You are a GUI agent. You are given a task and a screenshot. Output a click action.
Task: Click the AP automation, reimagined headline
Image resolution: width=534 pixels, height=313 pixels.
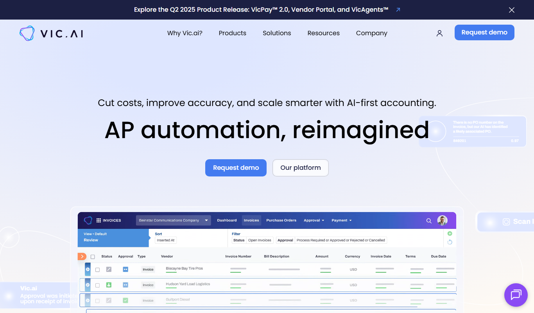pyautogui.click(x=267, y=130)
